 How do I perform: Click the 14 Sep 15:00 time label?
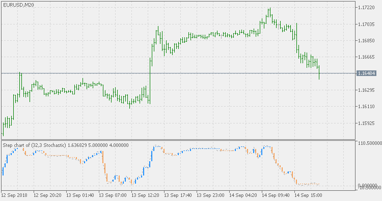point(309,195)
